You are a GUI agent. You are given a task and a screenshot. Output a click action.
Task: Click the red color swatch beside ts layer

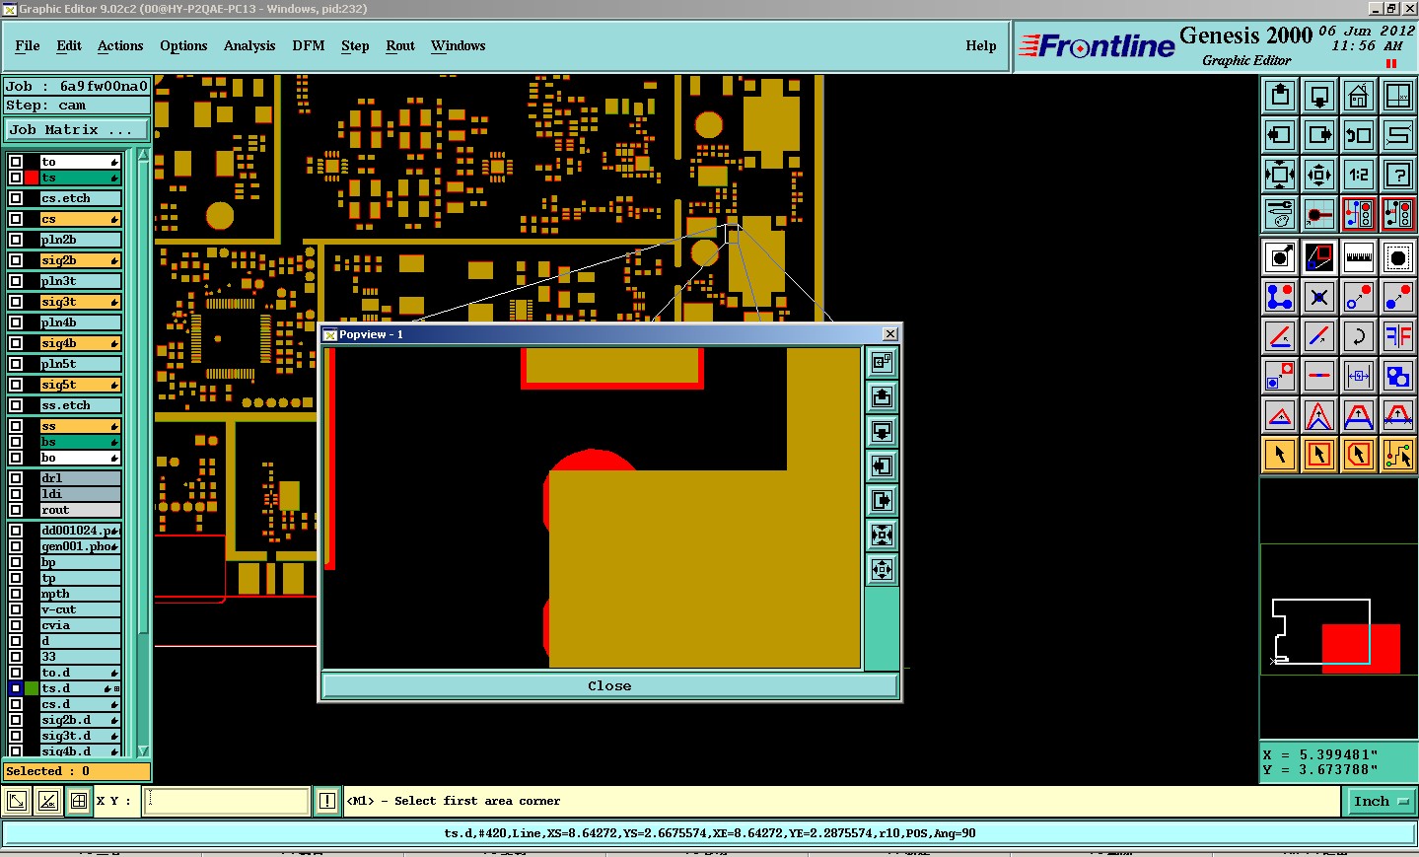32,178
